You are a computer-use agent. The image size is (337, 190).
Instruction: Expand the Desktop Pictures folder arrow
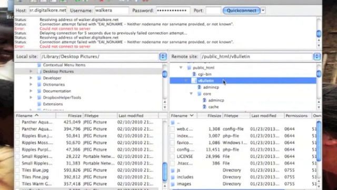pos(31,71)
